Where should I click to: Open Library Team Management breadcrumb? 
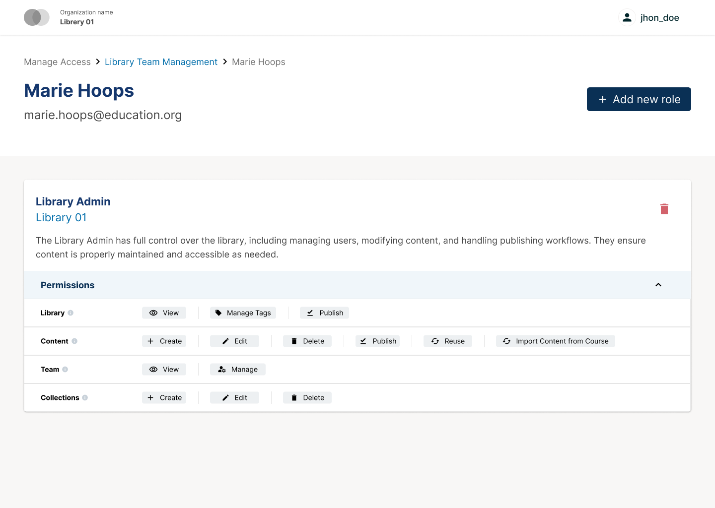(161, 62)
